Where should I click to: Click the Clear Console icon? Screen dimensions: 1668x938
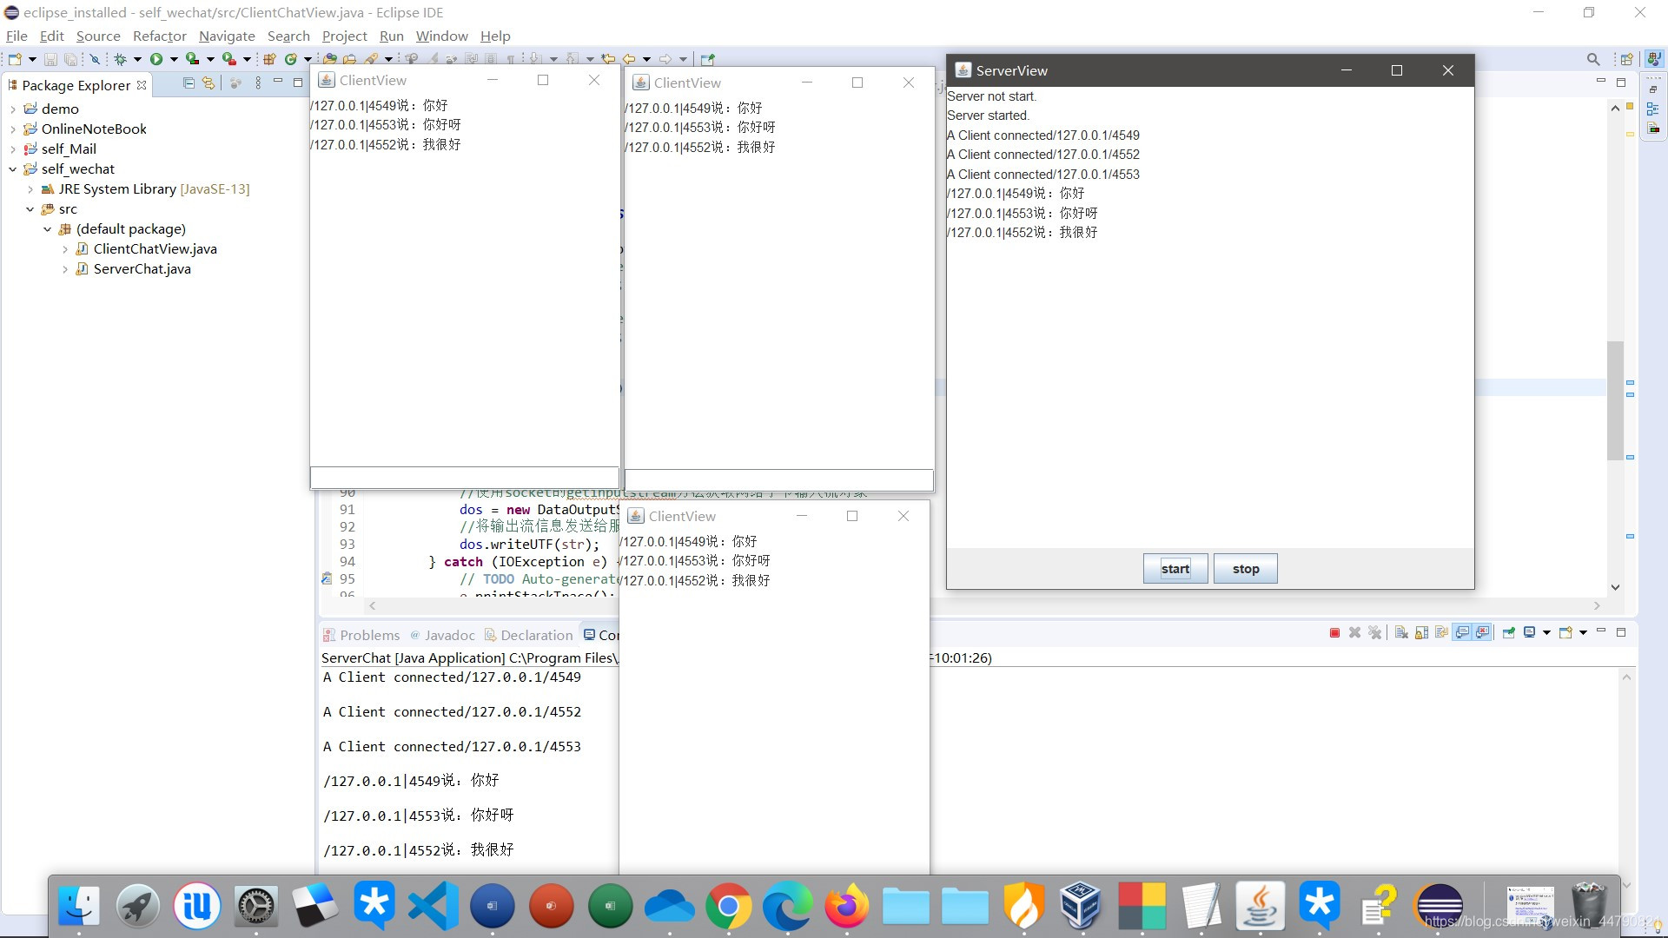click(x=1401, y=633)
